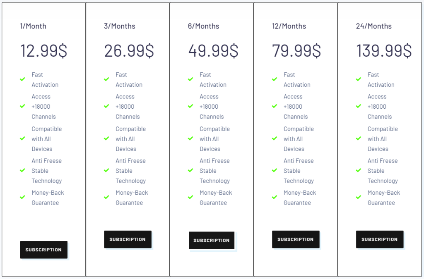The image size is (424, 279).
Task: Click the 139.99$ price text
Action: (x=384, y=50)
